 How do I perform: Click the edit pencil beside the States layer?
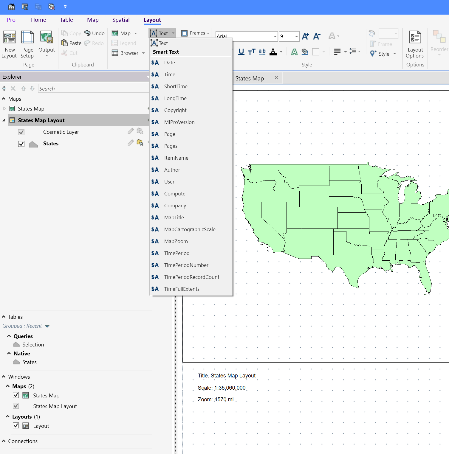131,143
